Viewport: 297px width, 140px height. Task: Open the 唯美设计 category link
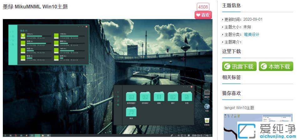coord(252,34)
